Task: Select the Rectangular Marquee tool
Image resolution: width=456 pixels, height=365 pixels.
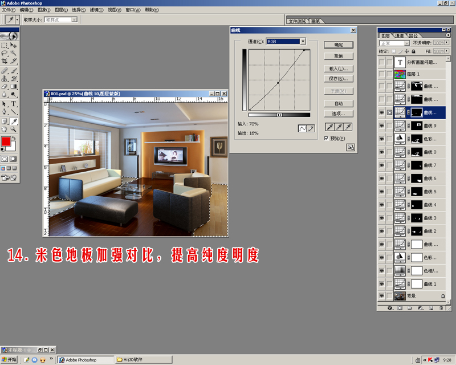Action: [x=5, y=46]
